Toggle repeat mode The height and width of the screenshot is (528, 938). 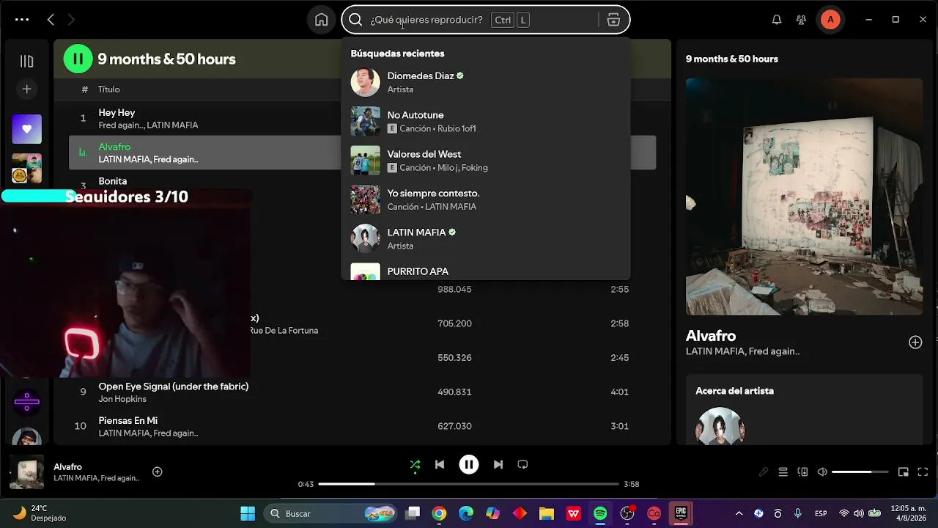pyautogui.click(x=522, y=464)
